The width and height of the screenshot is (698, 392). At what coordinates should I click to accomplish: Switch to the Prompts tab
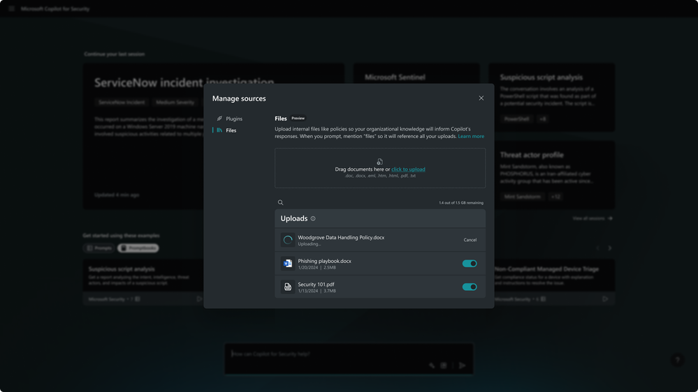(x=100, y=248)
